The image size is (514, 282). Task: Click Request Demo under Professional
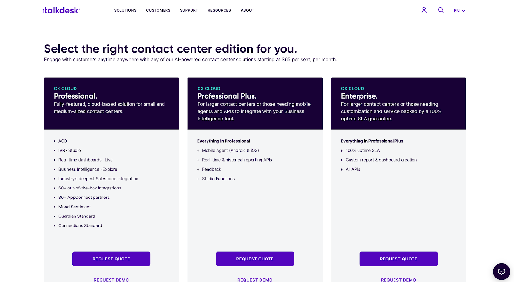[x=111, y=280]
